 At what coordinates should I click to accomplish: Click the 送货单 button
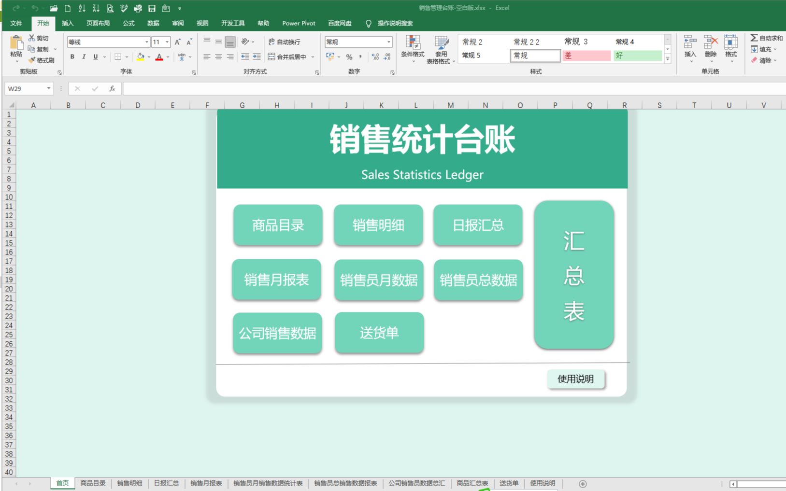pos(379,333)
